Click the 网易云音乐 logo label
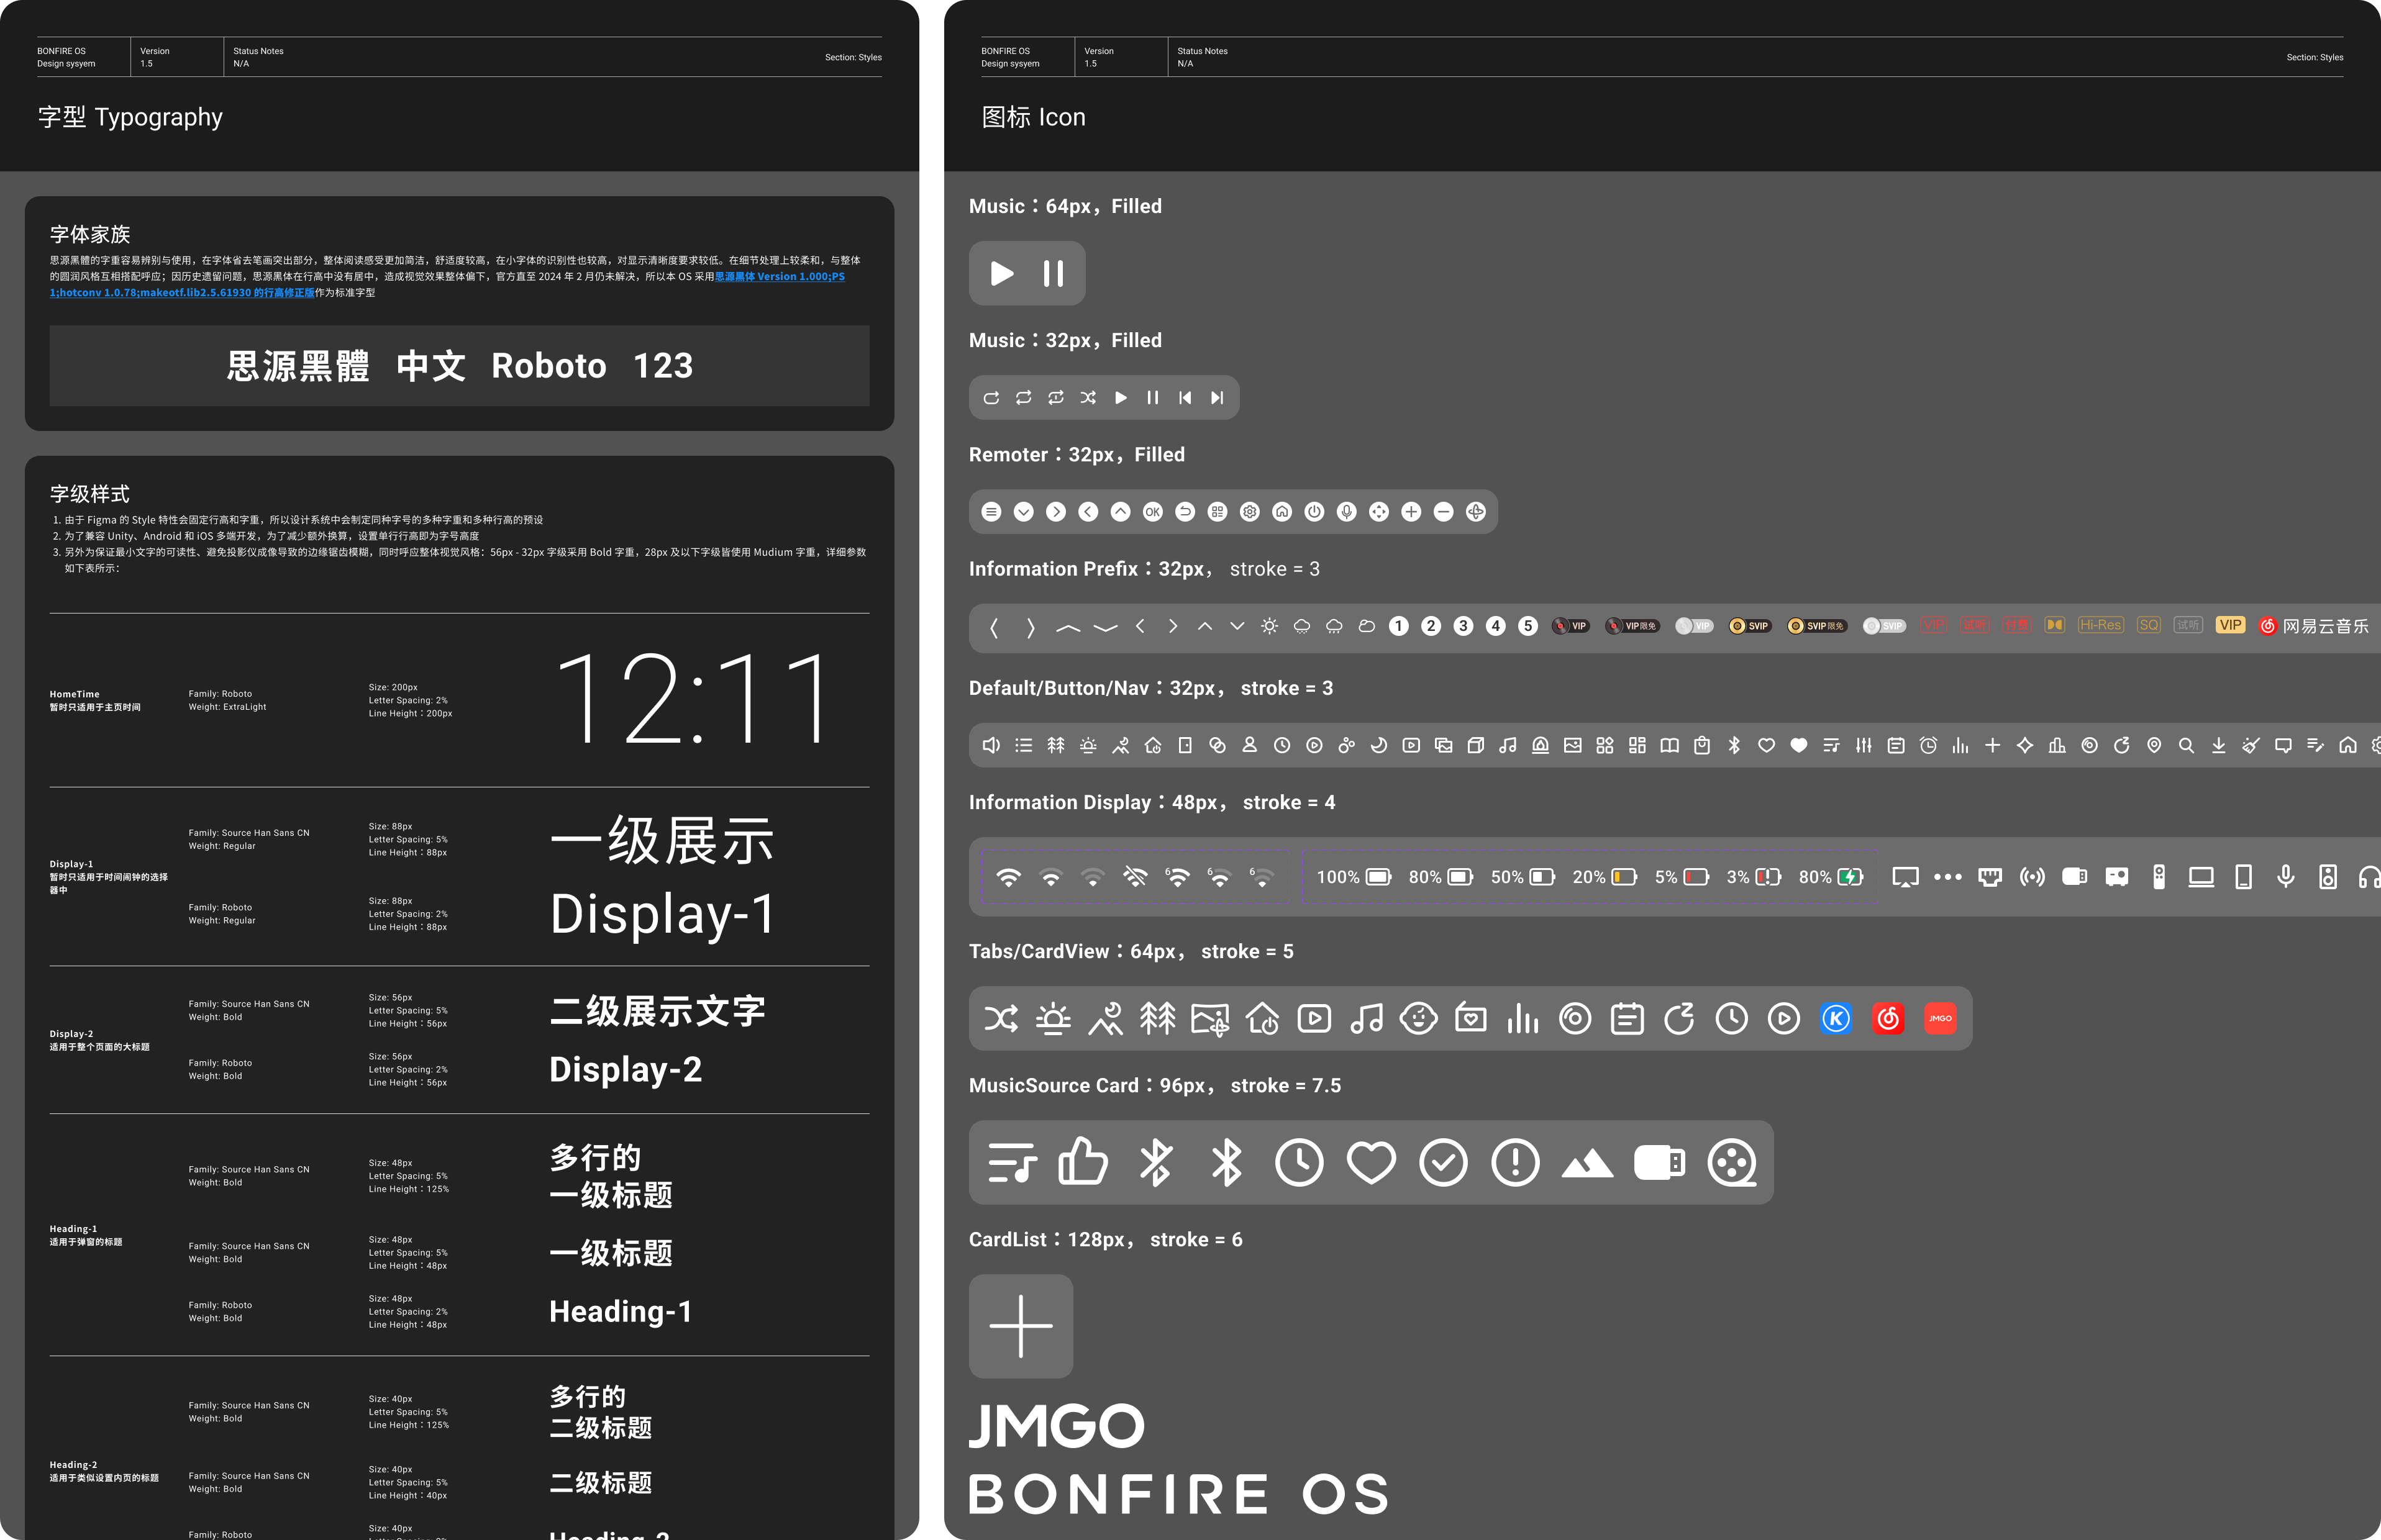The width and height of the screenshot is (2381, 1540). 2313,626
